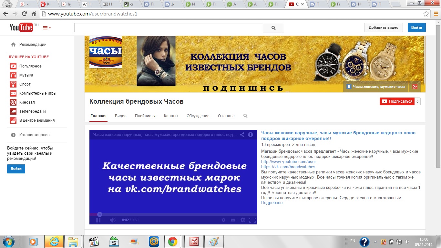Click the Chrome icon in taskbar
Screen dimensions: 441x248
click(x=172, y=241)
